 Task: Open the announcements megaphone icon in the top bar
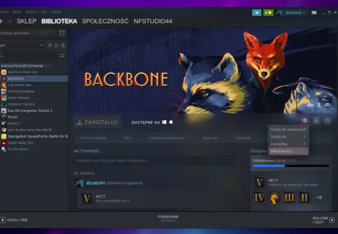(x=256, y=13)
